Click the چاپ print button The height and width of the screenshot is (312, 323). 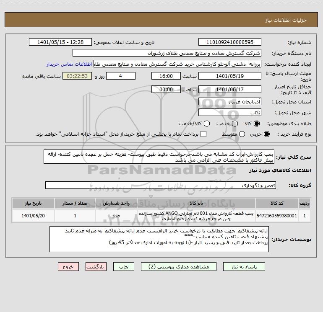point(124,267)
